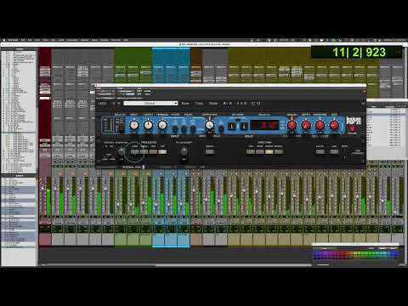Open the Default preset dropdown in plugin

pyautogui.click(x=150, y=104)
